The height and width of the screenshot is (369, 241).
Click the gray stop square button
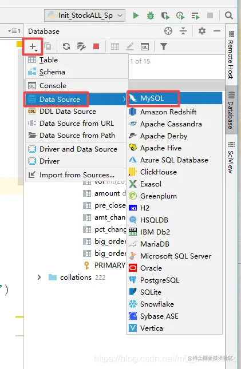210,15
